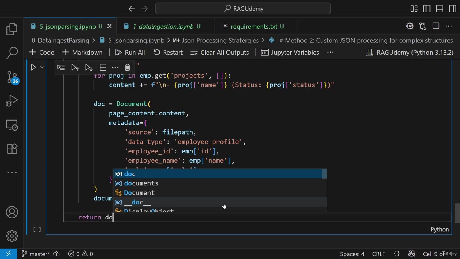Toggle the primary side bar layout
This screenshot has height=259, width=460.
[427, 9]
